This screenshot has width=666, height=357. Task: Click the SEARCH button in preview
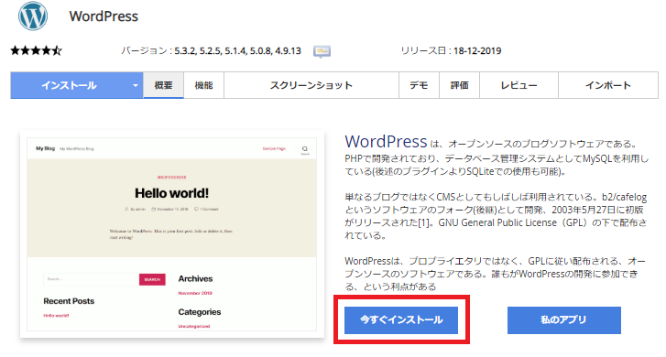[152, 279]
